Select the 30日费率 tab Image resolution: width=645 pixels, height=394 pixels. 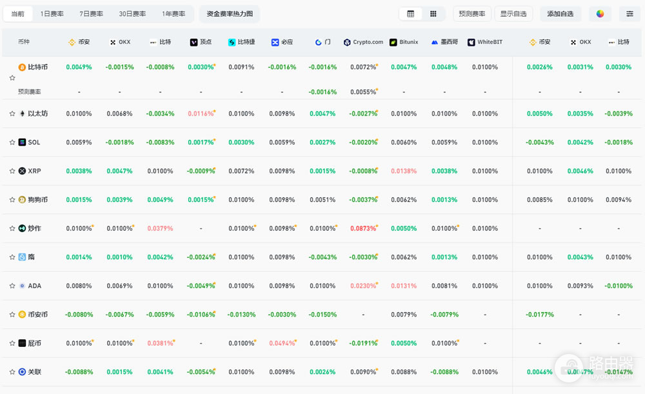pyautogui.click(x=132, y=14)
